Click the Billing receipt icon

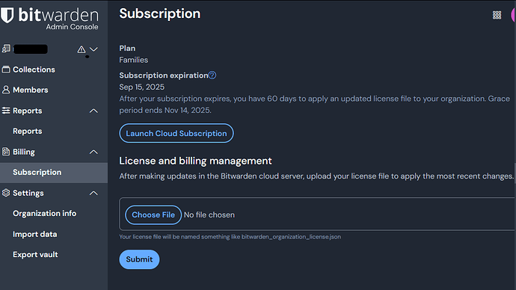coord(6,152)
